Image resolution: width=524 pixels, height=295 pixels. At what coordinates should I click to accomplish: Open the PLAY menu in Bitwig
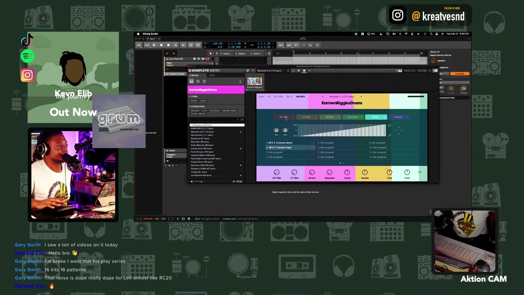[x=147, y=45]
